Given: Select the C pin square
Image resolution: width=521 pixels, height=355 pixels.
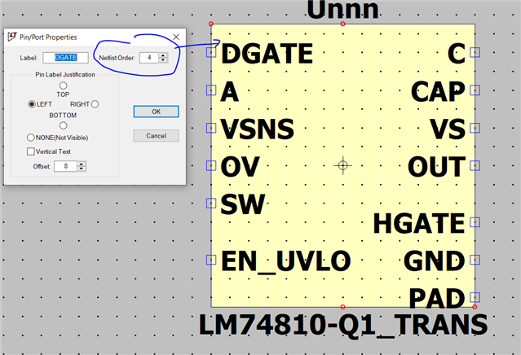Looking at the screenshot, I should click(x=475, y=52).
